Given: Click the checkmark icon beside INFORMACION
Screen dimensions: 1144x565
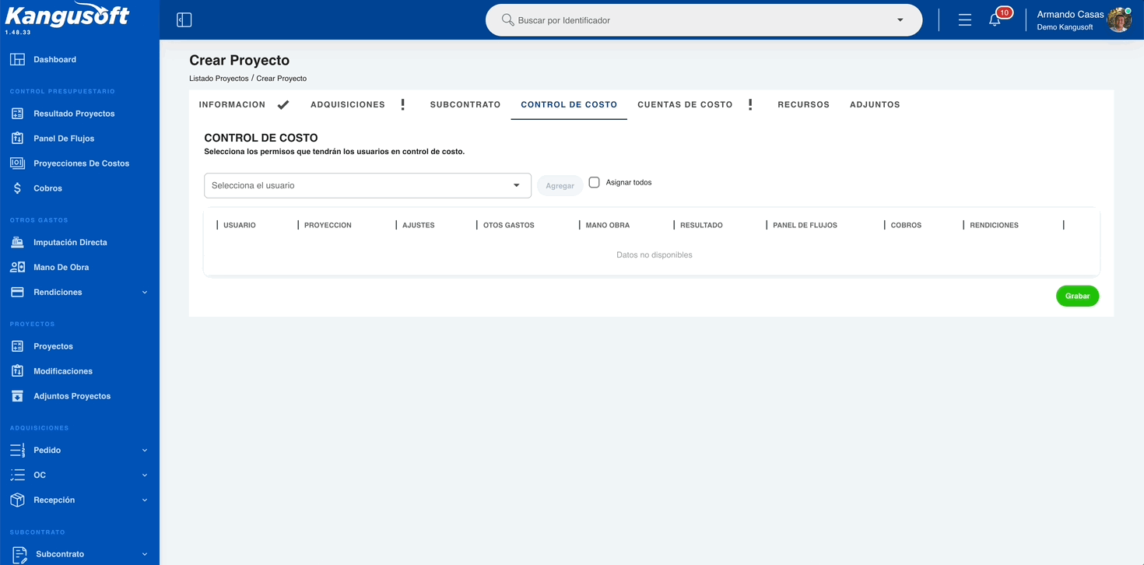Looking at the screenshot, I should 283,104.
